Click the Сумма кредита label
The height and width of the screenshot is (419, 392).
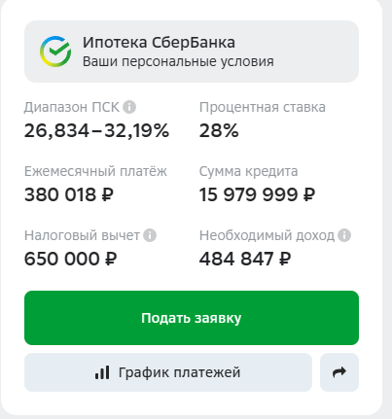pos(248,171)
